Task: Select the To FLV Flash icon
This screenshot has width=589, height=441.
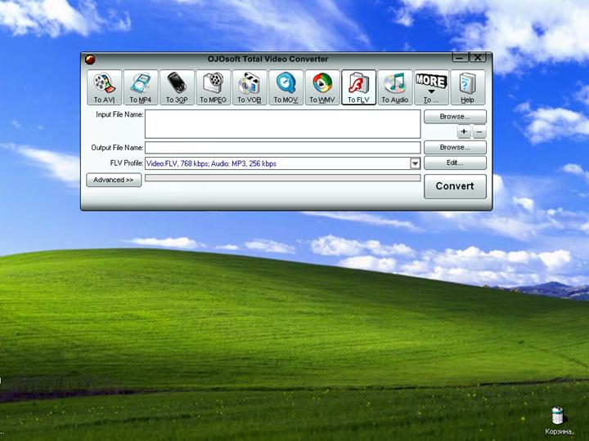Action: [358, 87]
